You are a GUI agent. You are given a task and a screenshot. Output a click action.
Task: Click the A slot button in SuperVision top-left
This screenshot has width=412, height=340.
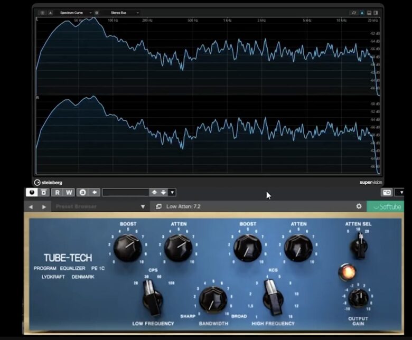tap(51, 13)
